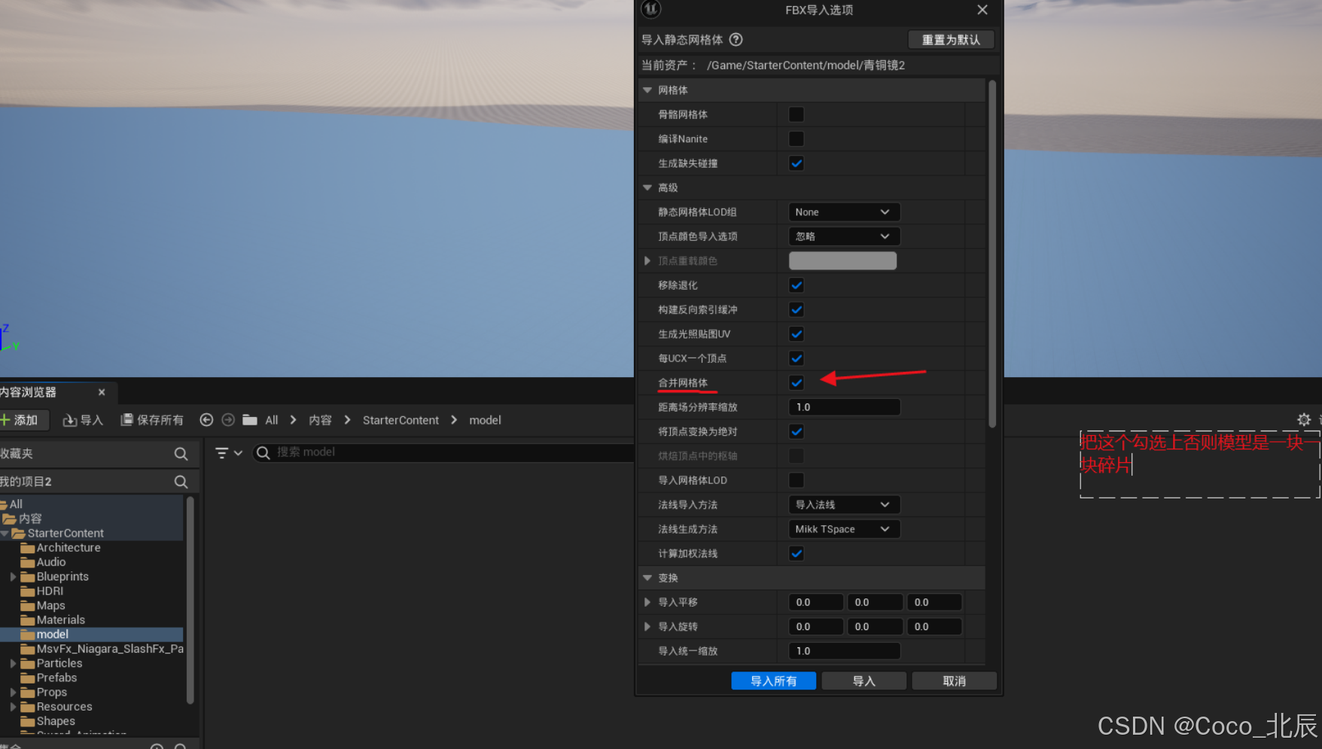Enable the 编译Nanite checkbox
1322x749 pixels.
pyautogui.click(x=796, y=139)
